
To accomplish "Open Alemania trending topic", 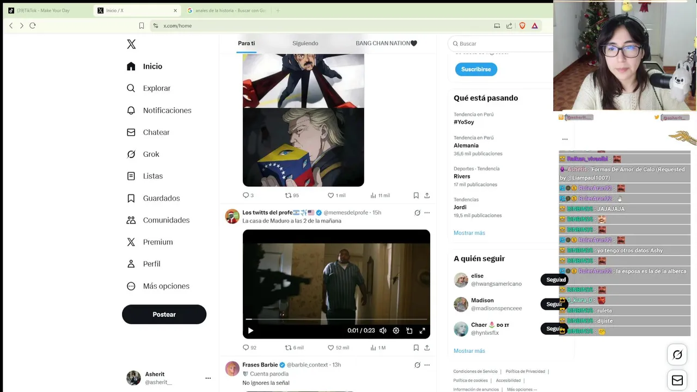I will coord(466,145).
